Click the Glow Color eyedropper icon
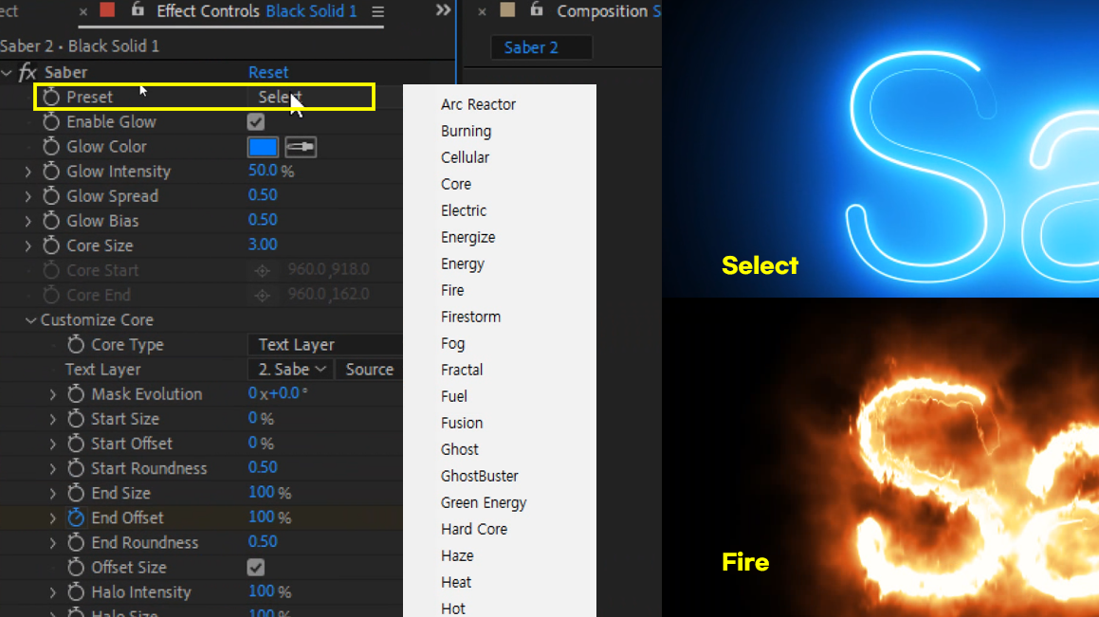Viewport: 1099px width, 617px height. [301, 147]
